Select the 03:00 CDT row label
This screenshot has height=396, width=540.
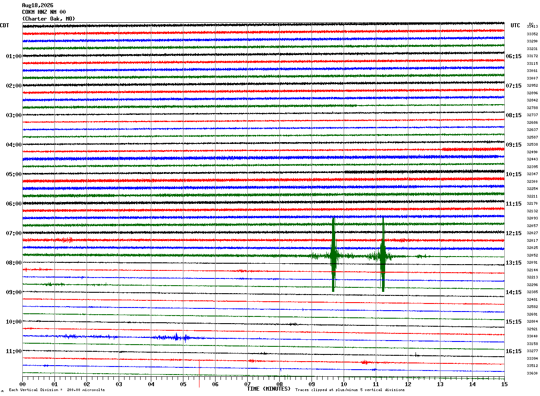tap(14, 115)
